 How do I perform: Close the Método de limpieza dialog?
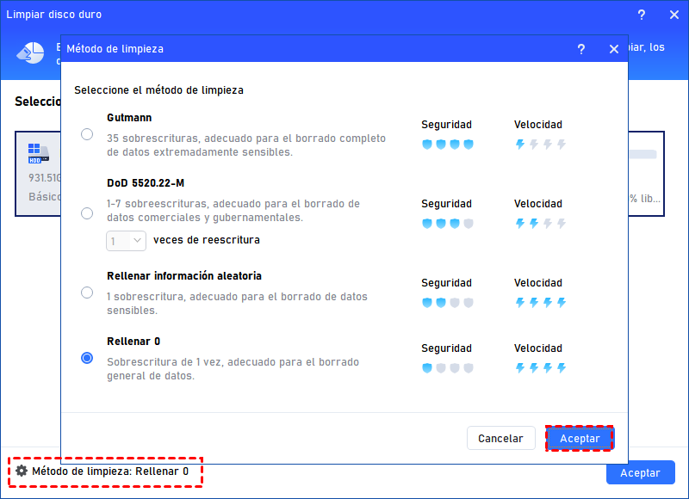(614, 50)
